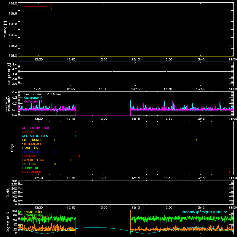Click the NON_SOLAR_EVENT pulse near 12:47
The height and width of the screenshot is (237, 237).
tap(75, 136)
